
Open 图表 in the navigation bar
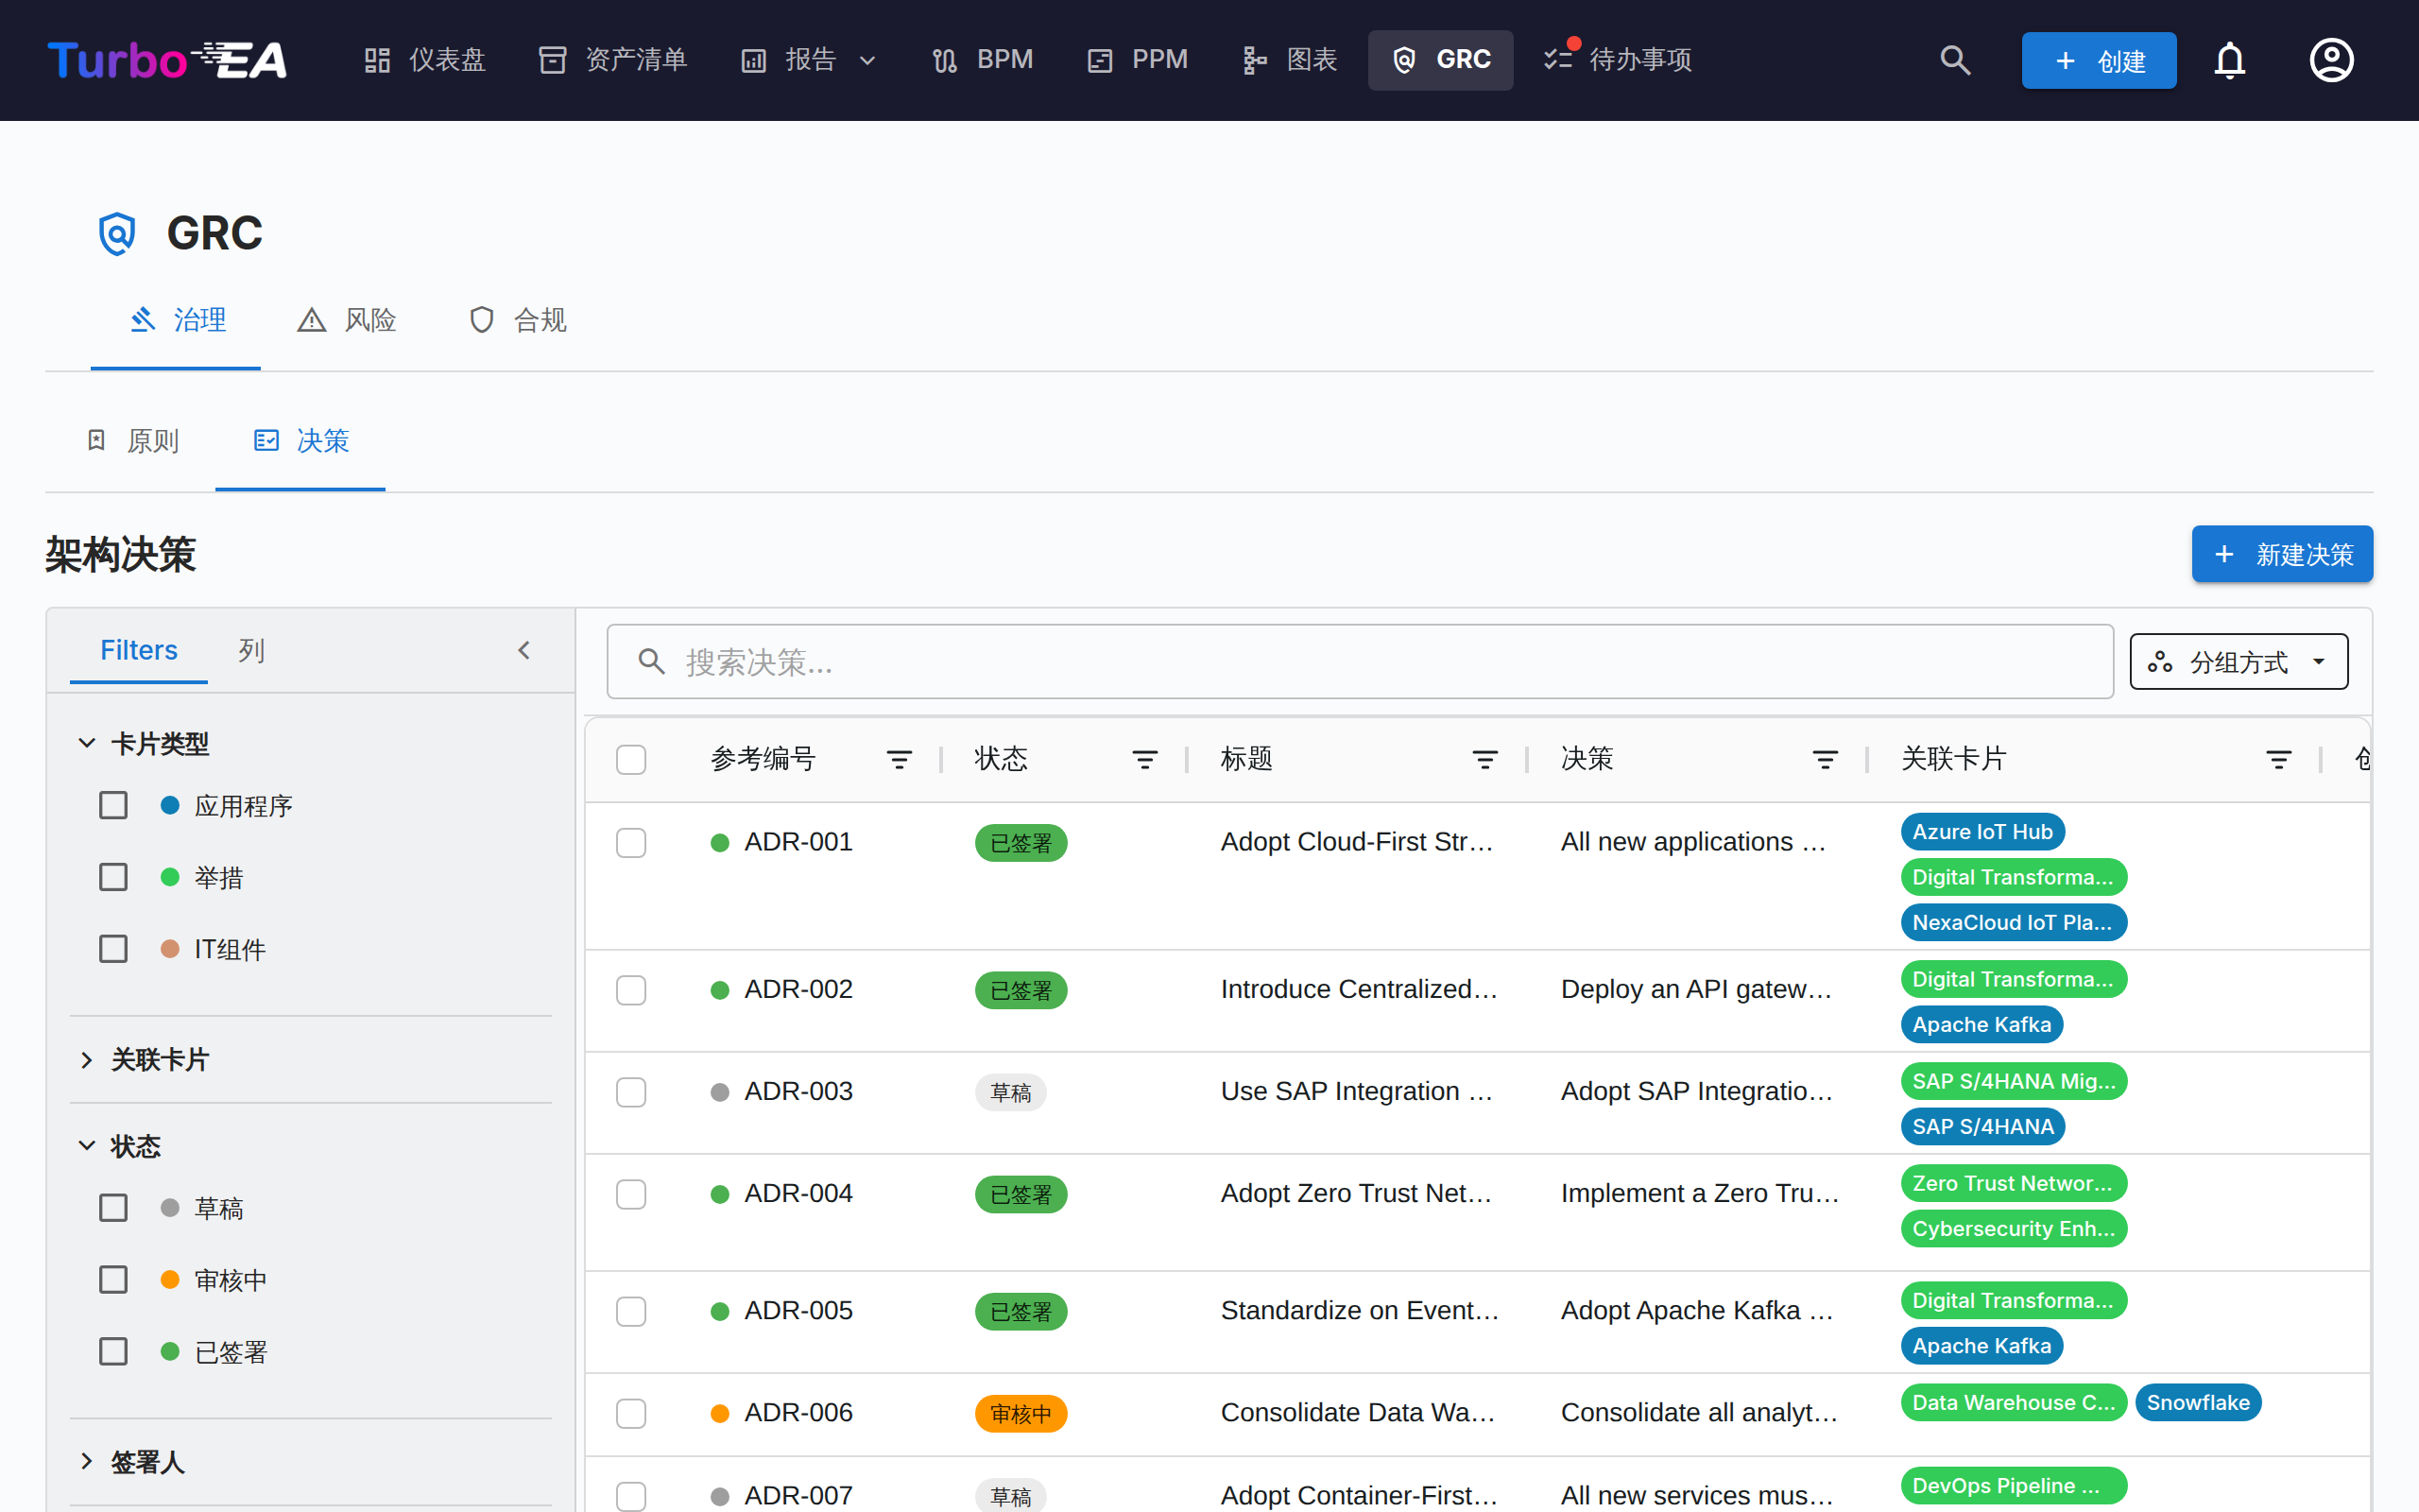(1290, 60)
